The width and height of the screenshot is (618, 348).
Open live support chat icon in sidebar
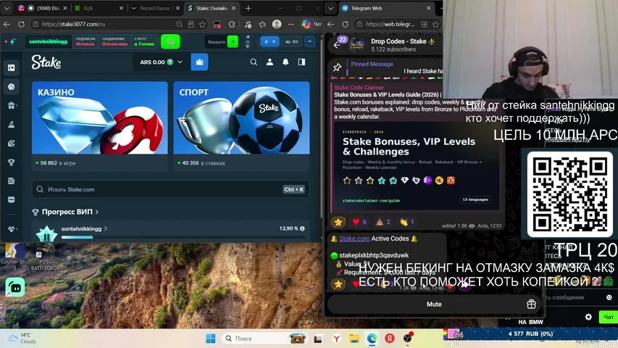point(12,199)
